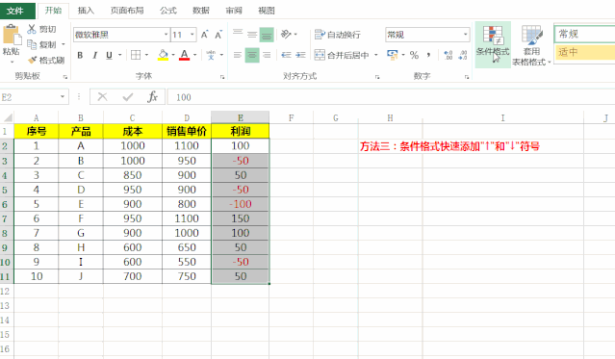Decrease indent of cell contents
The height and width of the screenshot is (359, 615).
pos(286,55)
